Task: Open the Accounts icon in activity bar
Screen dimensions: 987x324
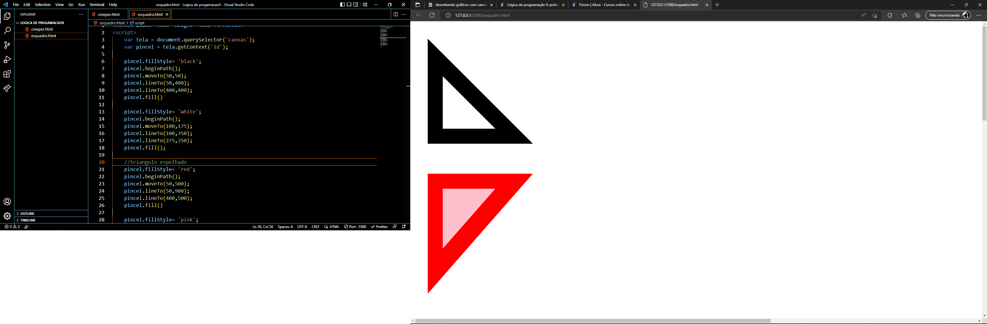Action: click(7, 202)
